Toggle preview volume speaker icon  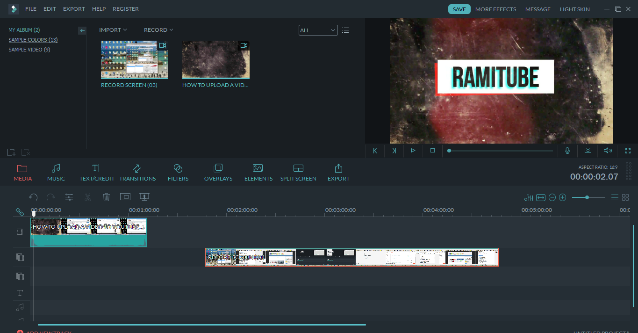[608, 151]
